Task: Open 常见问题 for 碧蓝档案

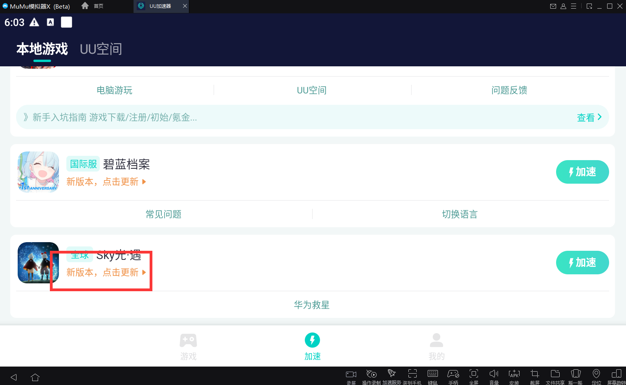Action: (x=164, y=214)
